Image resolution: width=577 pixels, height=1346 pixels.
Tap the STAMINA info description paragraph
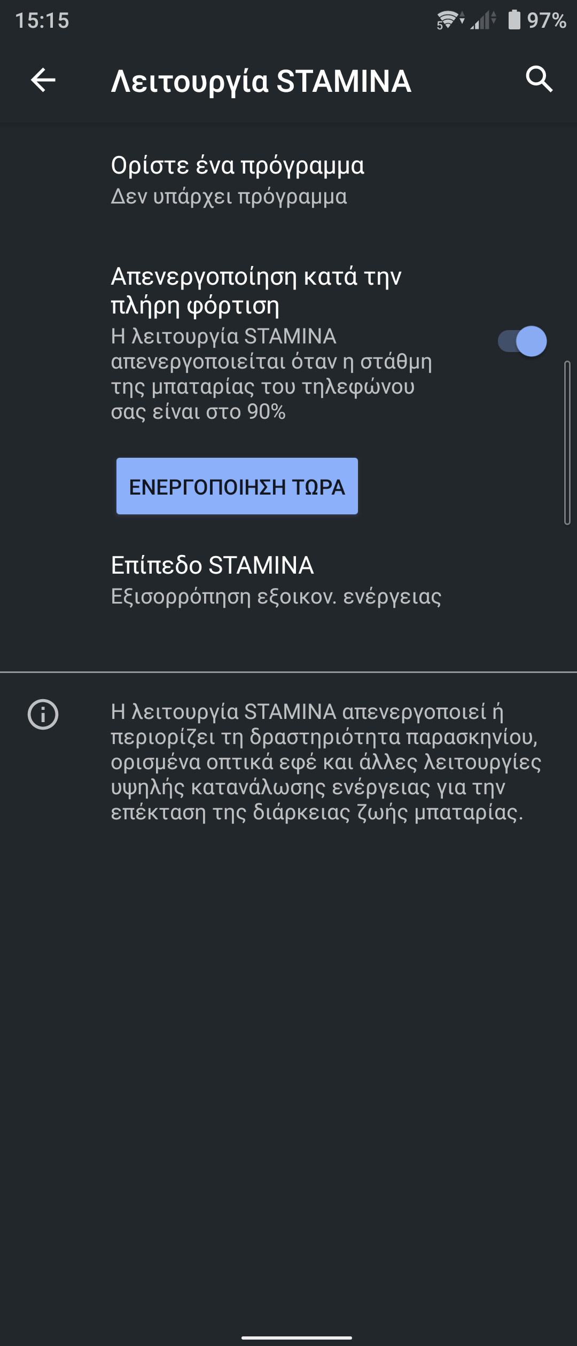(326, 762)
